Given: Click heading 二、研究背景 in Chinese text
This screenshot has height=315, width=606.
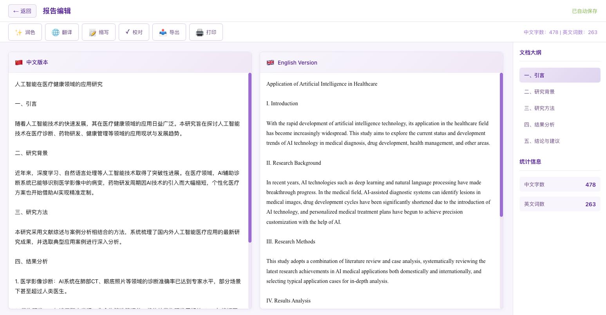Looking at the screenshot, I should point(31,153).
